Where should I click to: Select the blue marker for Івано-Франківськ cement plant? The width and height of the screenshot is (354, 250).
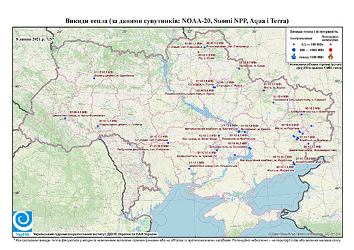[x=65, y=118]
